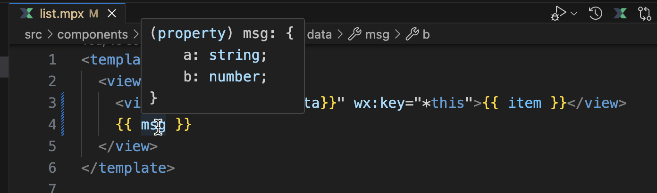This screenshot has width=657, height=193.
Task: Click line number 6 in the gutter
Action: (x=52, y=168)
